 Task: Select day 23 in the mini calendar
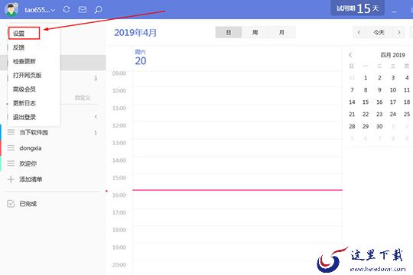379,114
